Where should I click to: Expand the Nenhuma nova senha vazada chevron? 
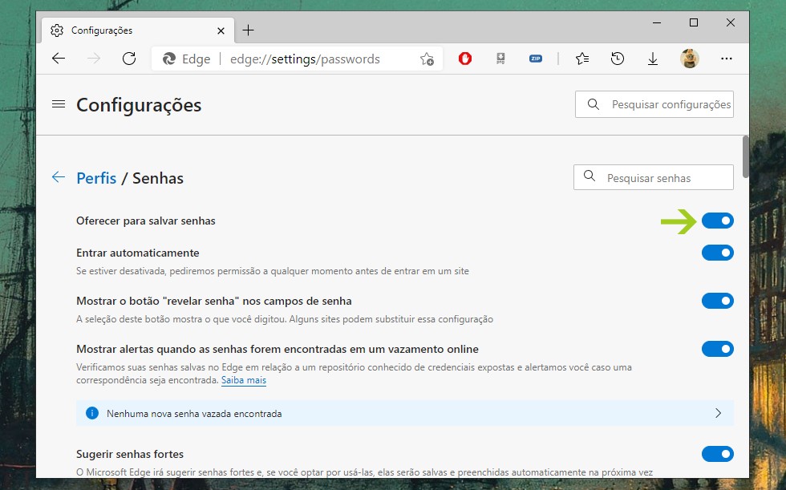coord(719,413)
